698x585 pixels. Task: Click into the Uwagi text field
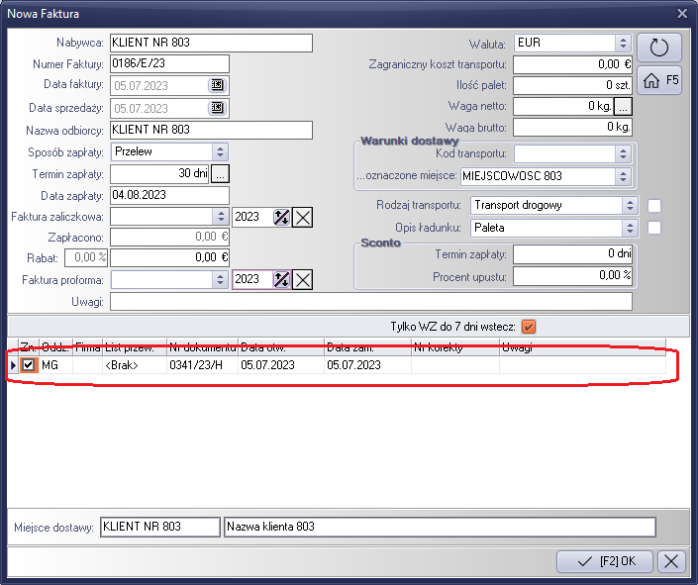[370, 302]
